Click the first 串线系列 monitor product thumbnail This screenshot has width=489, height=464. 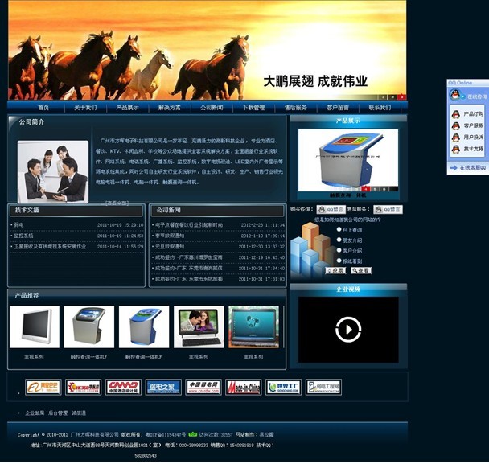click(x=34, y=327)
